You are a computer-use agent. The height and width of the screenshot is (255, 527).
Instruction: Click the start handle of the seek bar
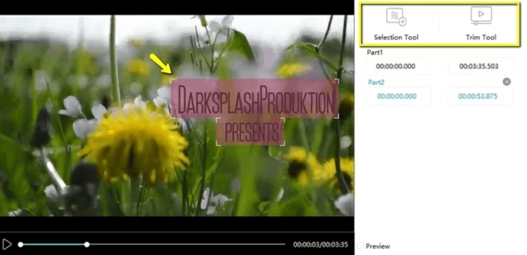click(x=20, y=244)
